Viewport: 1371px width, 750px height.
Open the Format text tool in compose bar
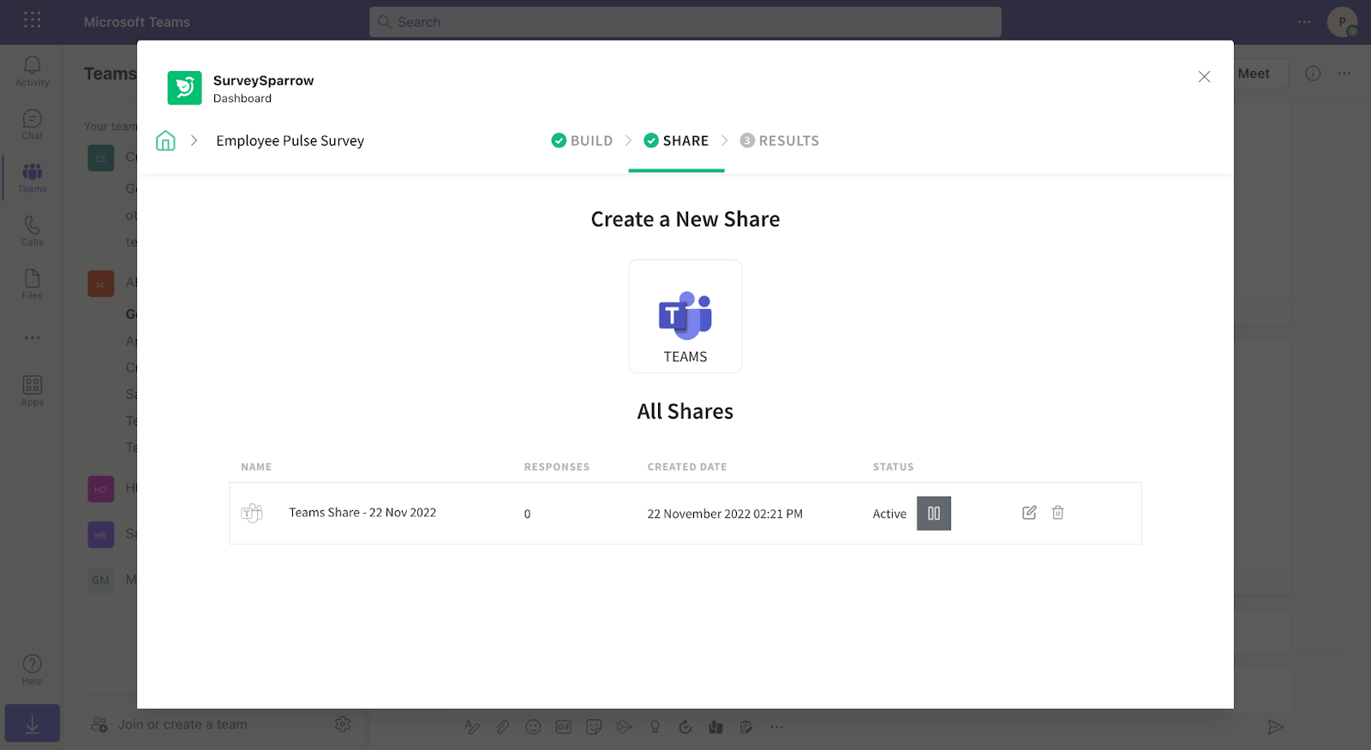472,727
